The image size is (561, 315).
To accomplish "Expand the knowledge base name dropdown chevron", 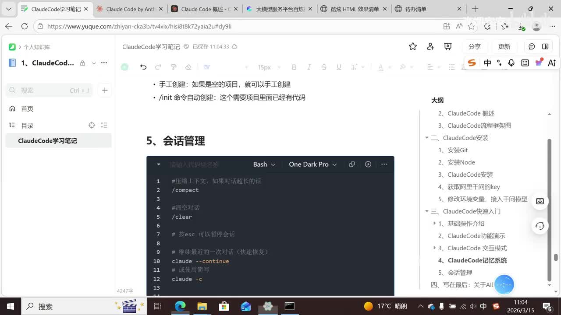I will [94, 63].
